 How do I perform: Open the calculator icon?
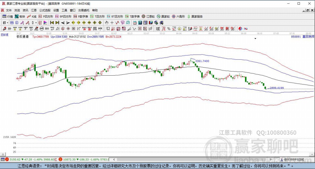click(x=140, y=23)
